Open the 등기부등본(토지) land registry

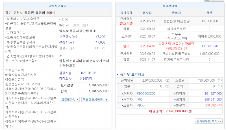209,121
